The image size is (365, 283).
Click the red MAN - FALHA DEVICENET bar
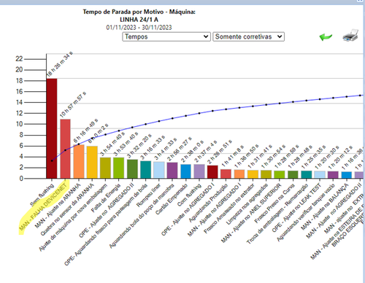pyautogui.click(x=65, y=149)
